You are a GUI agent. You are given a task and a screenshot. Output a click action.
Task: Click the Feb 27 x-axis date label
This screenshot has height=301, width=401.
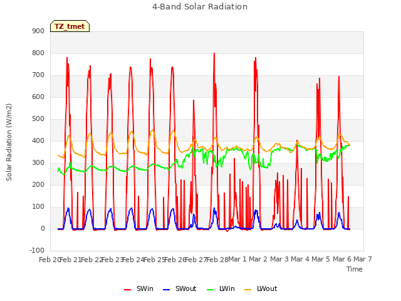196,260
